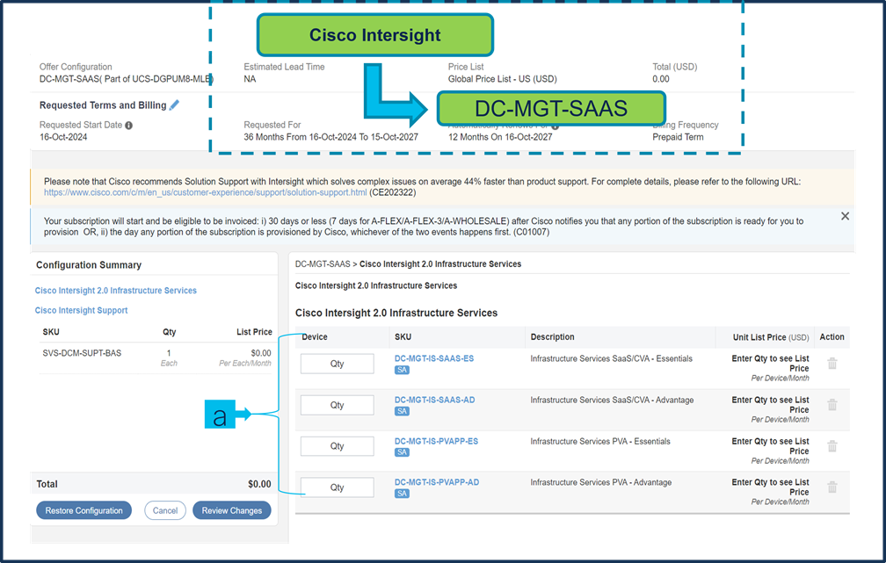Delete the DC-MGT-IS-PVAPP-ES row via trash icon
The height and width of the screenshot is (563, 886).
(x=832, y=445)
